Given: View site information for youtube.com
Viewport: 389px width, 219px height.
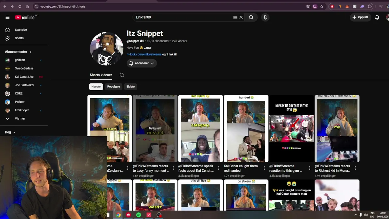Looking at the screenshot, I should (x=36, y=6).
